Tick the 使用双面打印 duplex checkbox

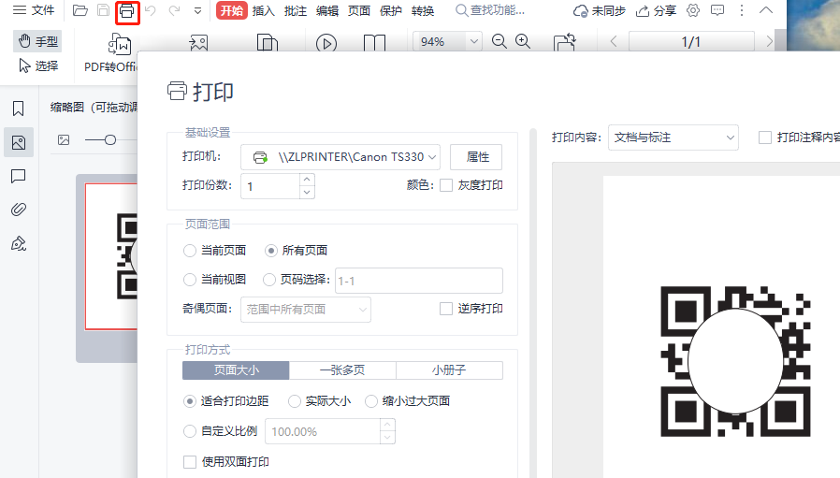(190, 462)
